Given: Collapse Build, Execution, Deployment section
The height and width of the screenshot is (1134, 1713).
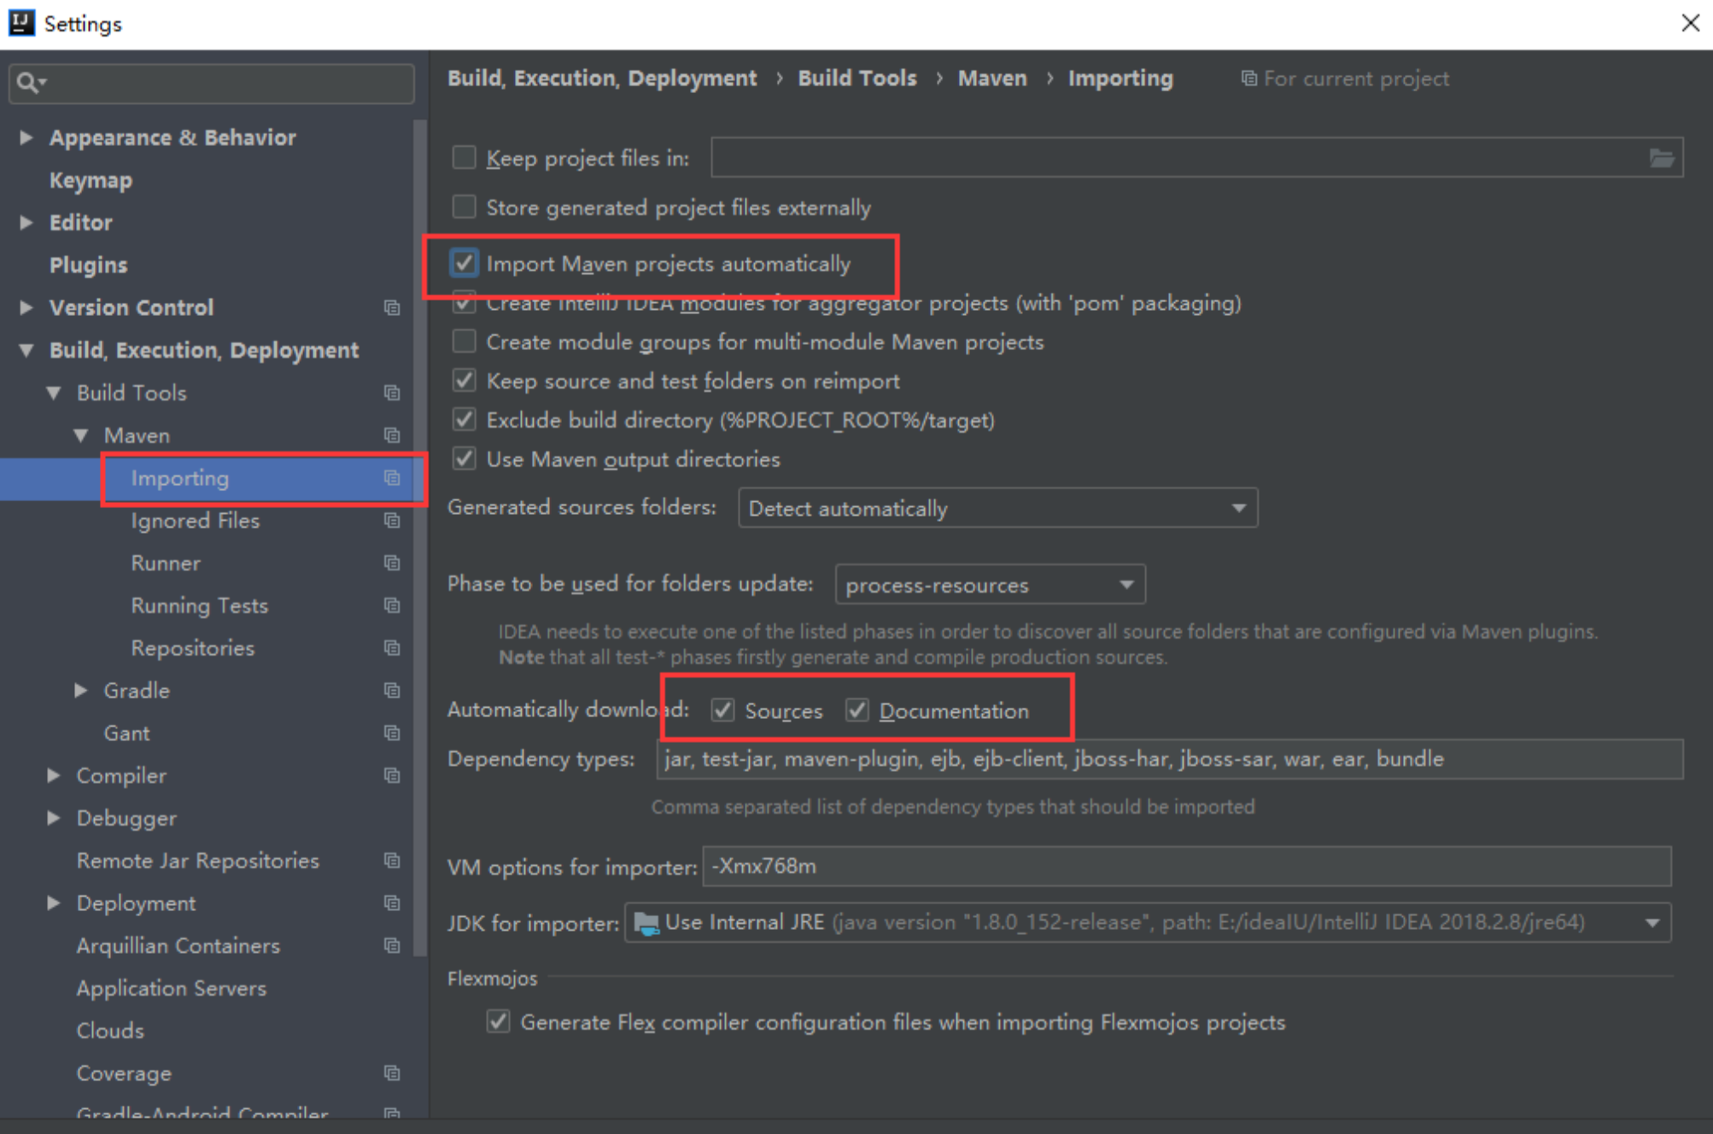Looking at the screenshot, I should tap(26, 350).
